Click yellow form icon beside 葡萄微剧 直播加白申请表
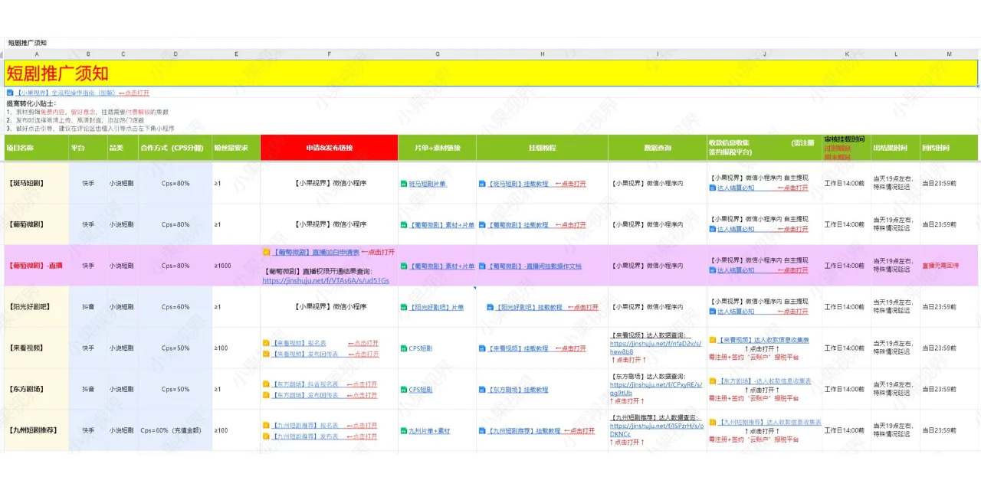Viewport: 981px width, 490px height. click(267, 252)
